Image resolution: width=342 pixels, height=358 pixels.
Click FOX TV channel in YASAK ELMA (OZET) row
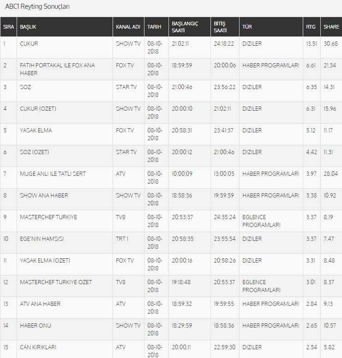125,261
